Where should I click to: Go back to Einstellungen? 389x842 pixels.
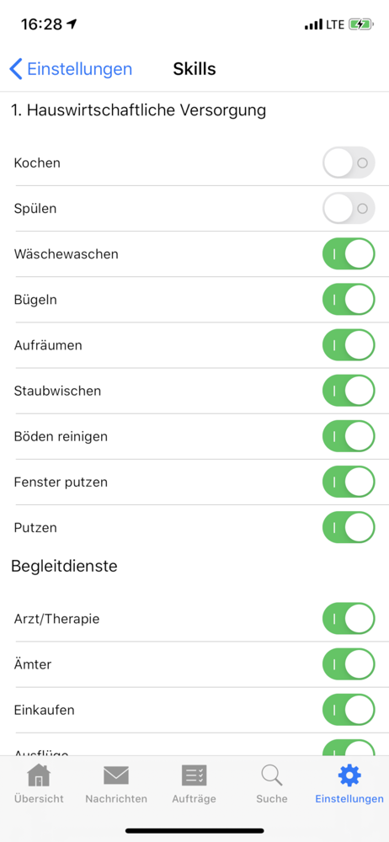71,69
